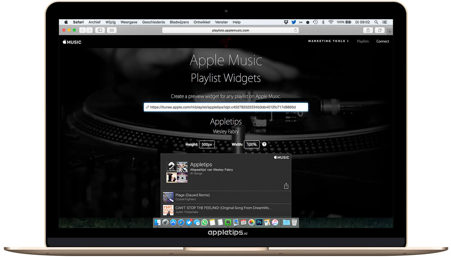
Task: Open WhatsApp from the Dock
Action: coord(204,222)
